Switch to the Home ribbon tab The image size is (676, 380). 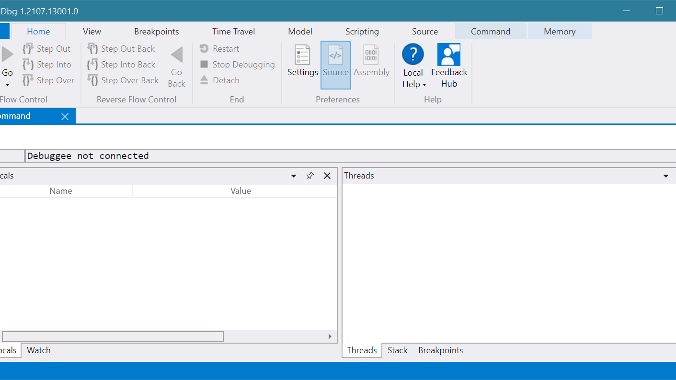(38, 32)
